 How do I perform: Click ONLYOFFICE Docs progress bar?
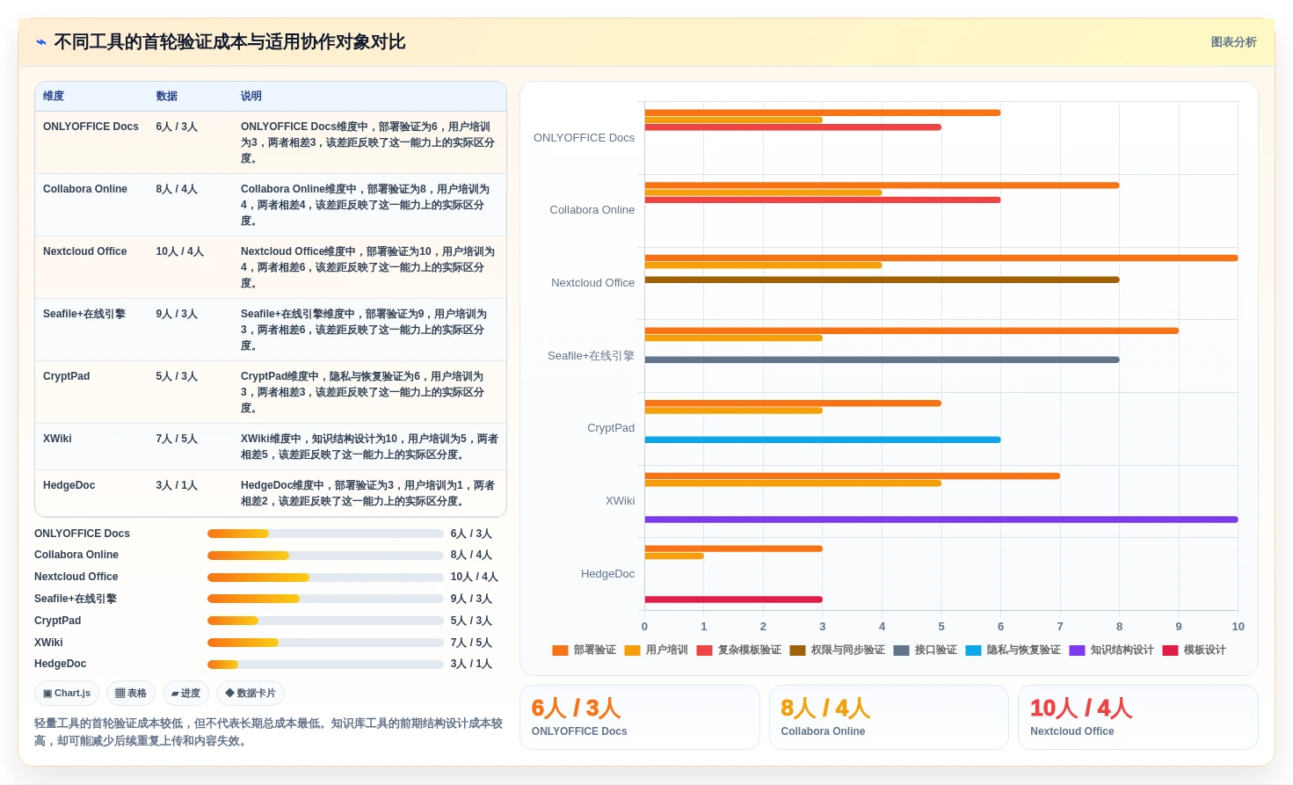pos(325,534)
